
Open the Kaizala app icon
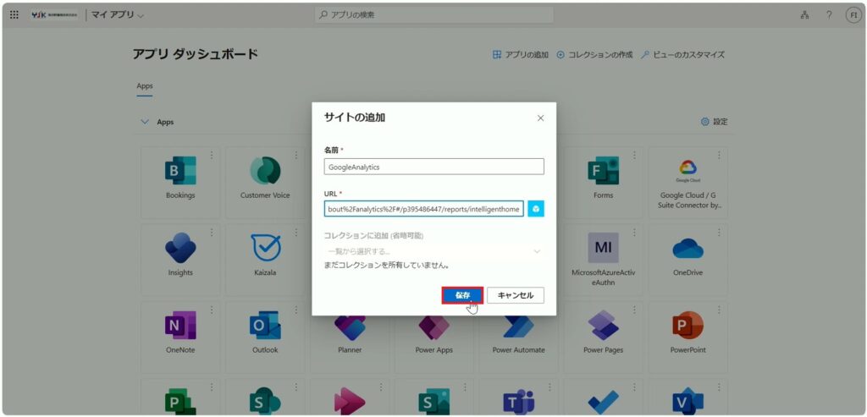point(265,248)
